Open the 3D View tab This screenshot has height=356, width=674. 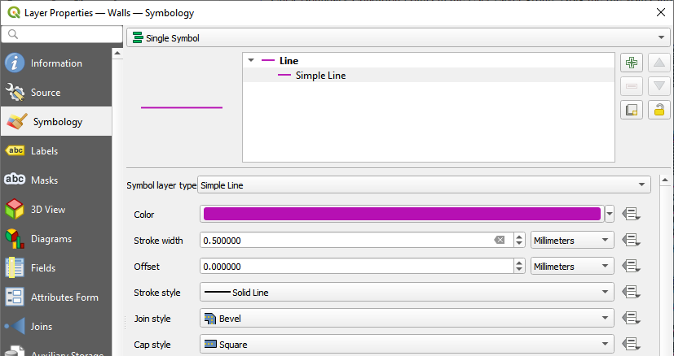tap(47, 210)
